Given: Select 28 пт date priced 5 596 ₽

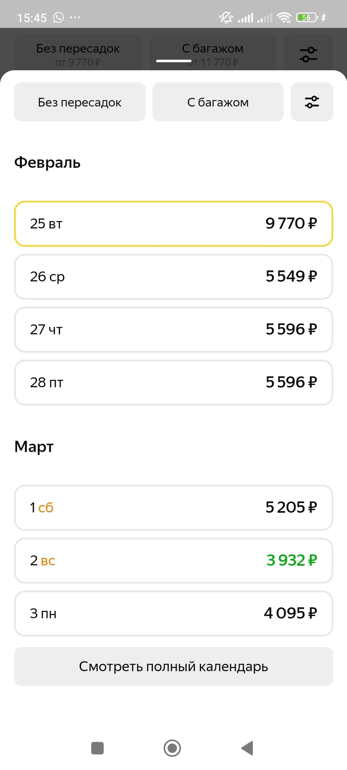Looking at the screenshot, I should (173, 383).
